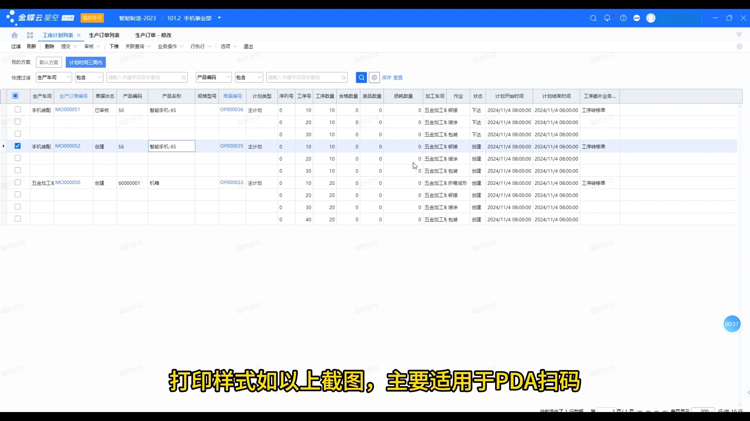Open the app grid menu icon
Viewport: 750px width, 421px height.
pos(30,35)
